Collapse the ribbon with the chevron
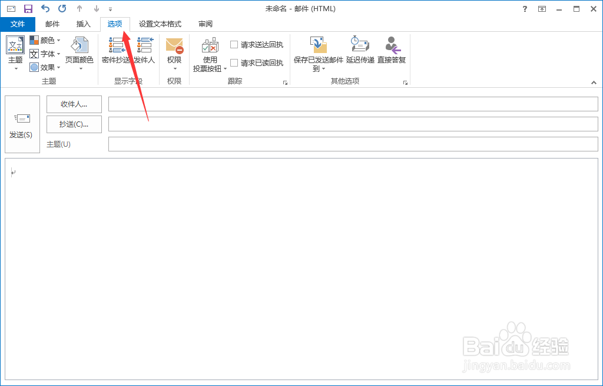Screen dimensions: 603x386 (x=594, y=83)
